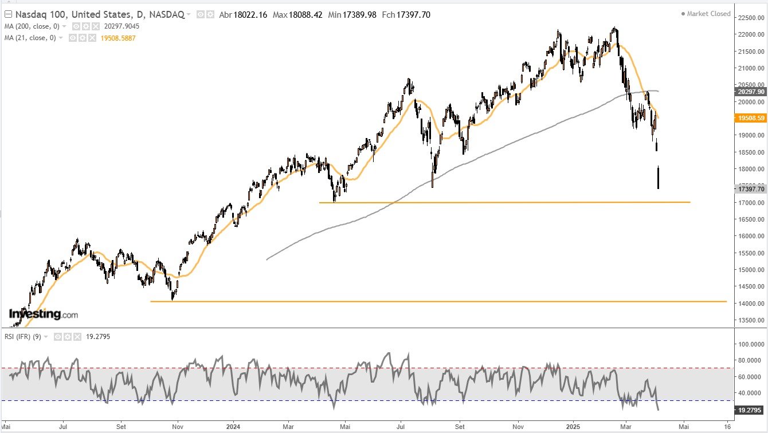Open the Investing.com logo link
Screen dimensions: 768x433
43,314
